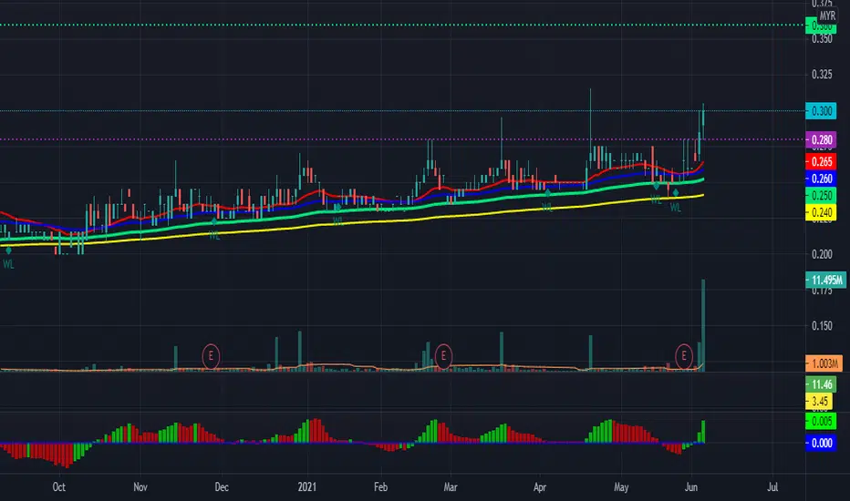Click the Jun label on time axis
This screenshot has height=501, width=850.
click(690, 487)
